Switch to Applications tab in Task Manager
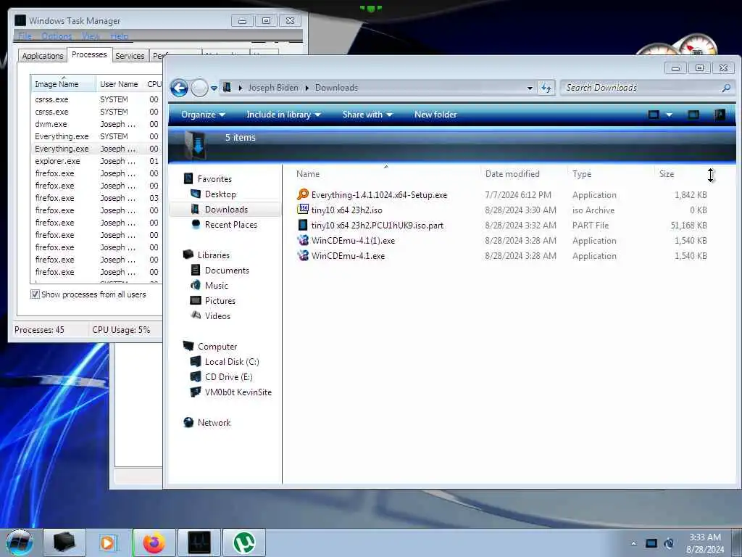Viewport: 742px width, 557px height. pos(43,56)
